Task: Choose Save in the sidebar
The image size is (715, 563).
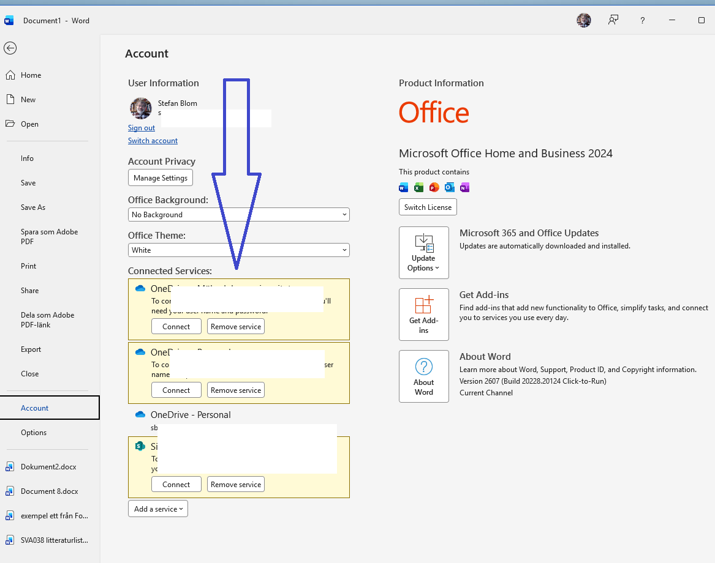Action: pyautogui.click(x=28, y=182)
